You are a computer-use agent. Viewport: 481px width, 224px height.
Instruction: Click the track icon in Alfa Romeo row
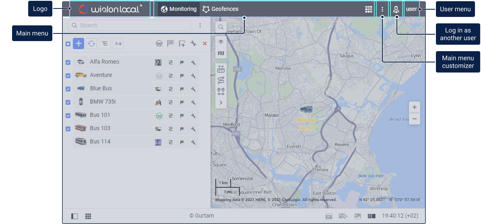(x=171, y=62)
